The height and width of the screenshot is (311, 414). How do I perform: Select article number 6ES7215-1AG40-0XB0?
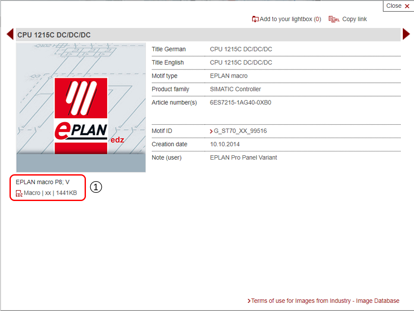[x=240, y=102]
